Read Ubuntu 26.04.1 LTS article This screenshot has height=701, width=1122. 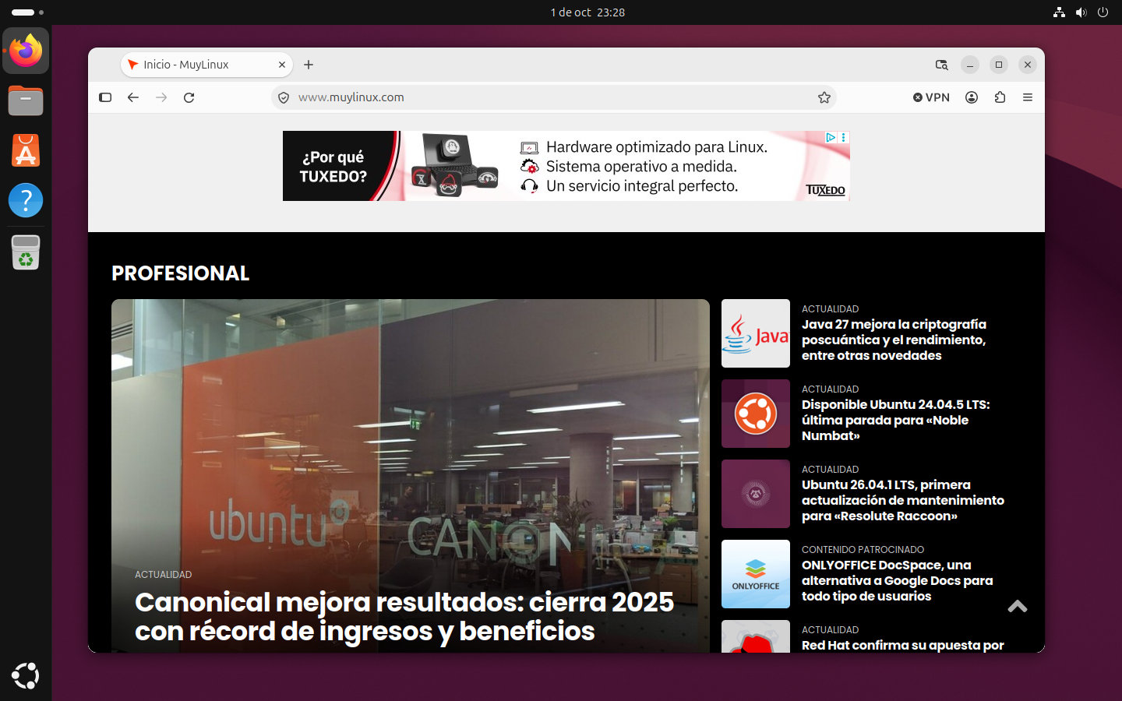click(x=902, y=500)
